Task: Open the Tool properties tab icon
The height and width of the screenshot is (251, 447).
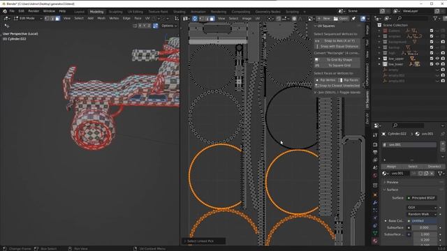Action: tap(375, 135)
